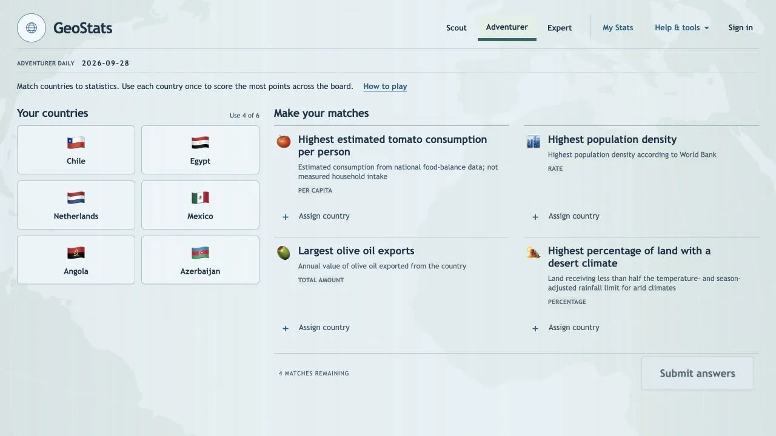The width and height of the screenshot is (776, 436).
Task: Select the Netherlands country card
Action: tap(76, 205)
